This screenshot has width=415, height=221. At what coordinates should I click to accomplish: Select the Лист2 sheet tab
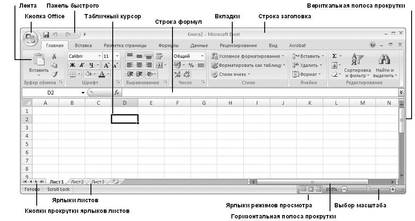point(77,182)
